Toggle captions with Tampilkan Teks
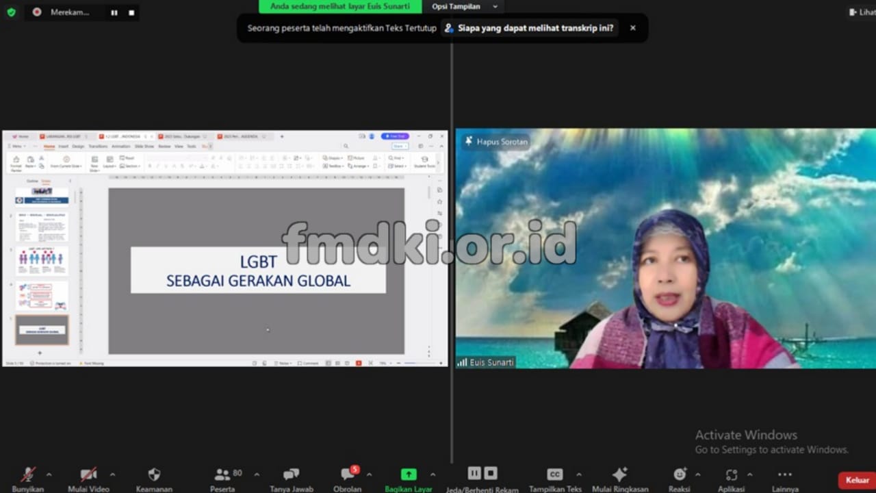The height and width of the screenshot is (493, 876). (555, 475)
